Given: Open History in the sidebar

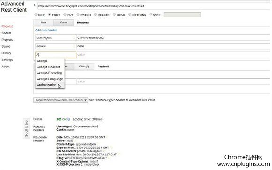Looking at the screenshot, I should click(7, 53).
